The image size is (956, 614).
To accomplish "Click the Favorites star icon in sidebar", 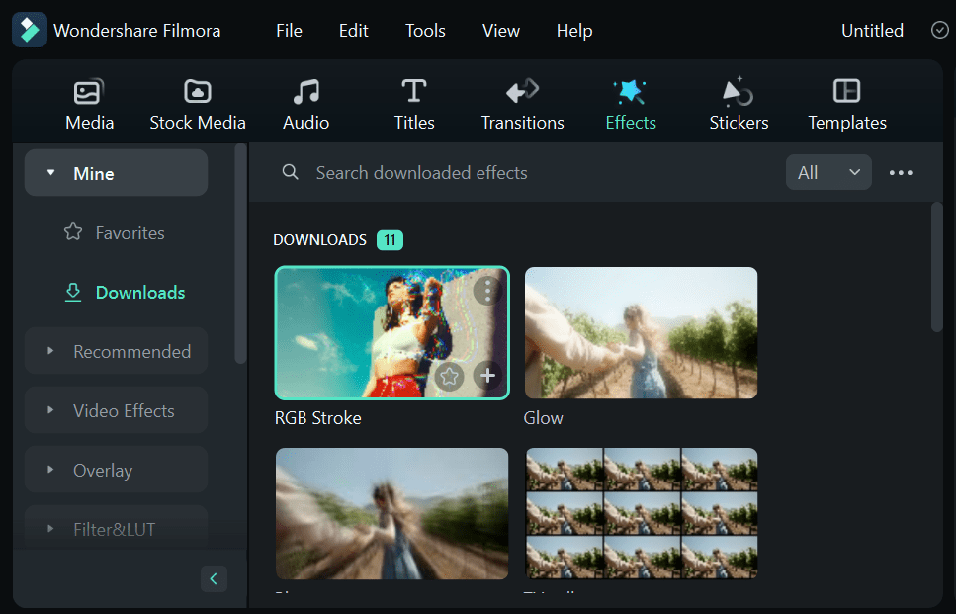I will click(x=73, y=232).
